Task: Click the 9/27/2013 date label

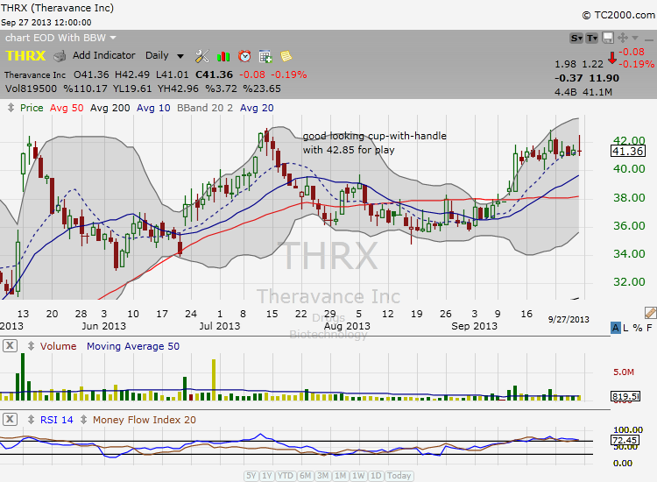Action: click(x=569, y=319)
